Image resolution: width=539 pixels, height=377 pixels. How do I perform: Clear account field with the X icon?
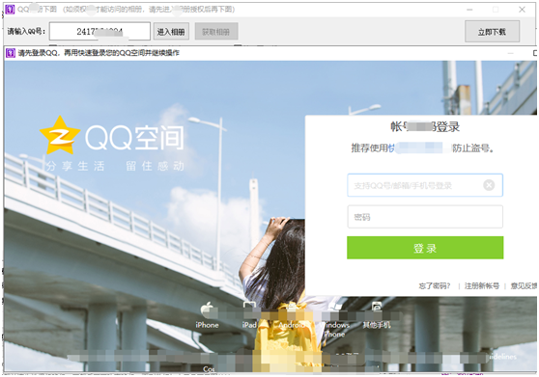coord(489,185)
